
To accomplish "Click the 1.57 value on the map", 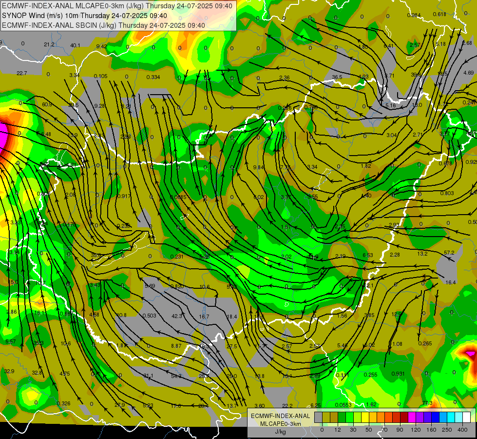I will coord(286,227).
